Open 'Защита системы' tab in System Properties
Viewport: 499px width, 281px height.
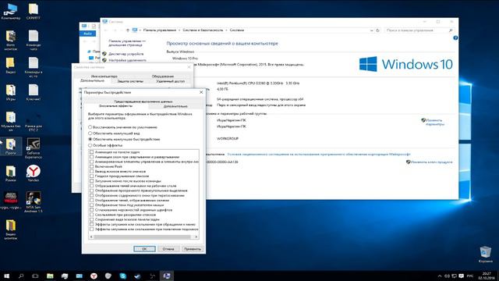130,81
